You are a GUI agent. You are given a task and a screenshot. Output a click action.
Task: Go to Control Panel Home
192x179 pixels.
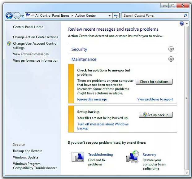tap(28, 27)
